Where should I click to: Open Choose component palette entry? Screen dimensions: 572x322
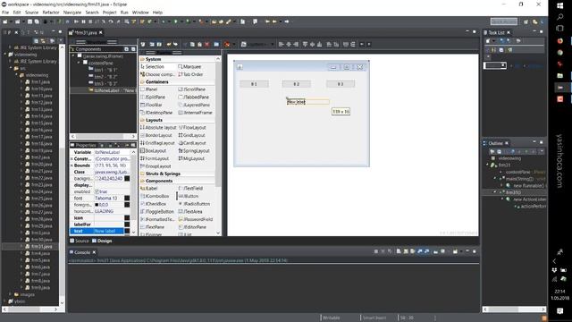pos(157,74)
